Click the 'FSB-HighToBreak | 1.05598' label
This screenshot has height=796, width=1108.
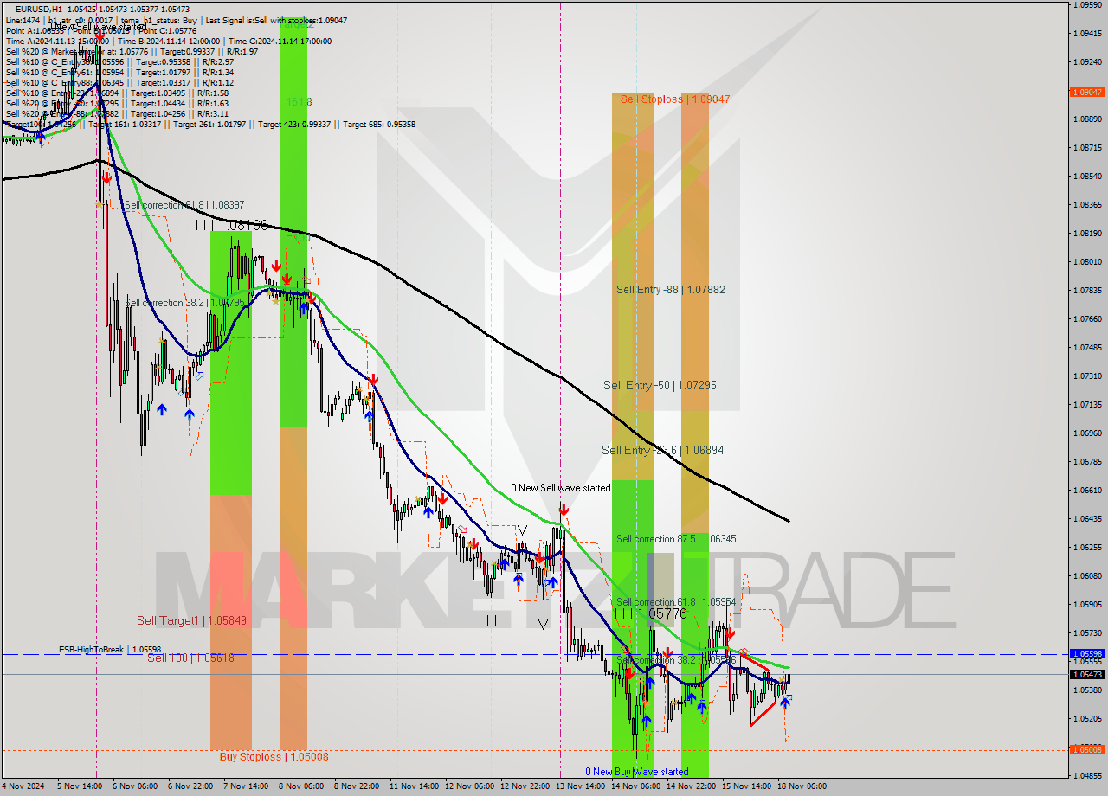click(110, 649)
